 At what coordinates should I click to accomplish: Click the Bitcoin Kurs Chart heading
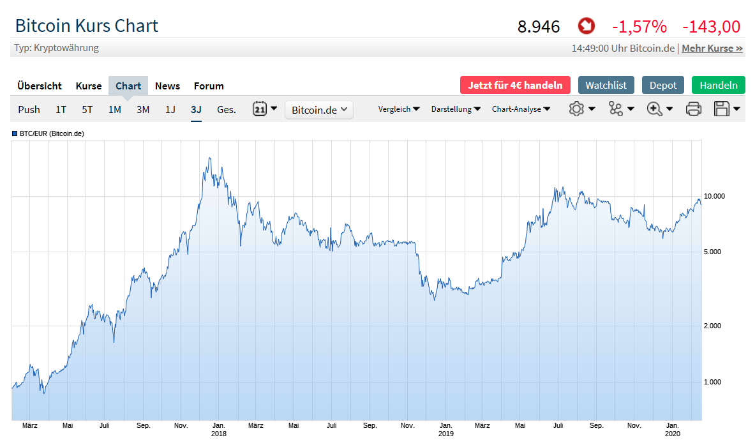coord(87,26)
